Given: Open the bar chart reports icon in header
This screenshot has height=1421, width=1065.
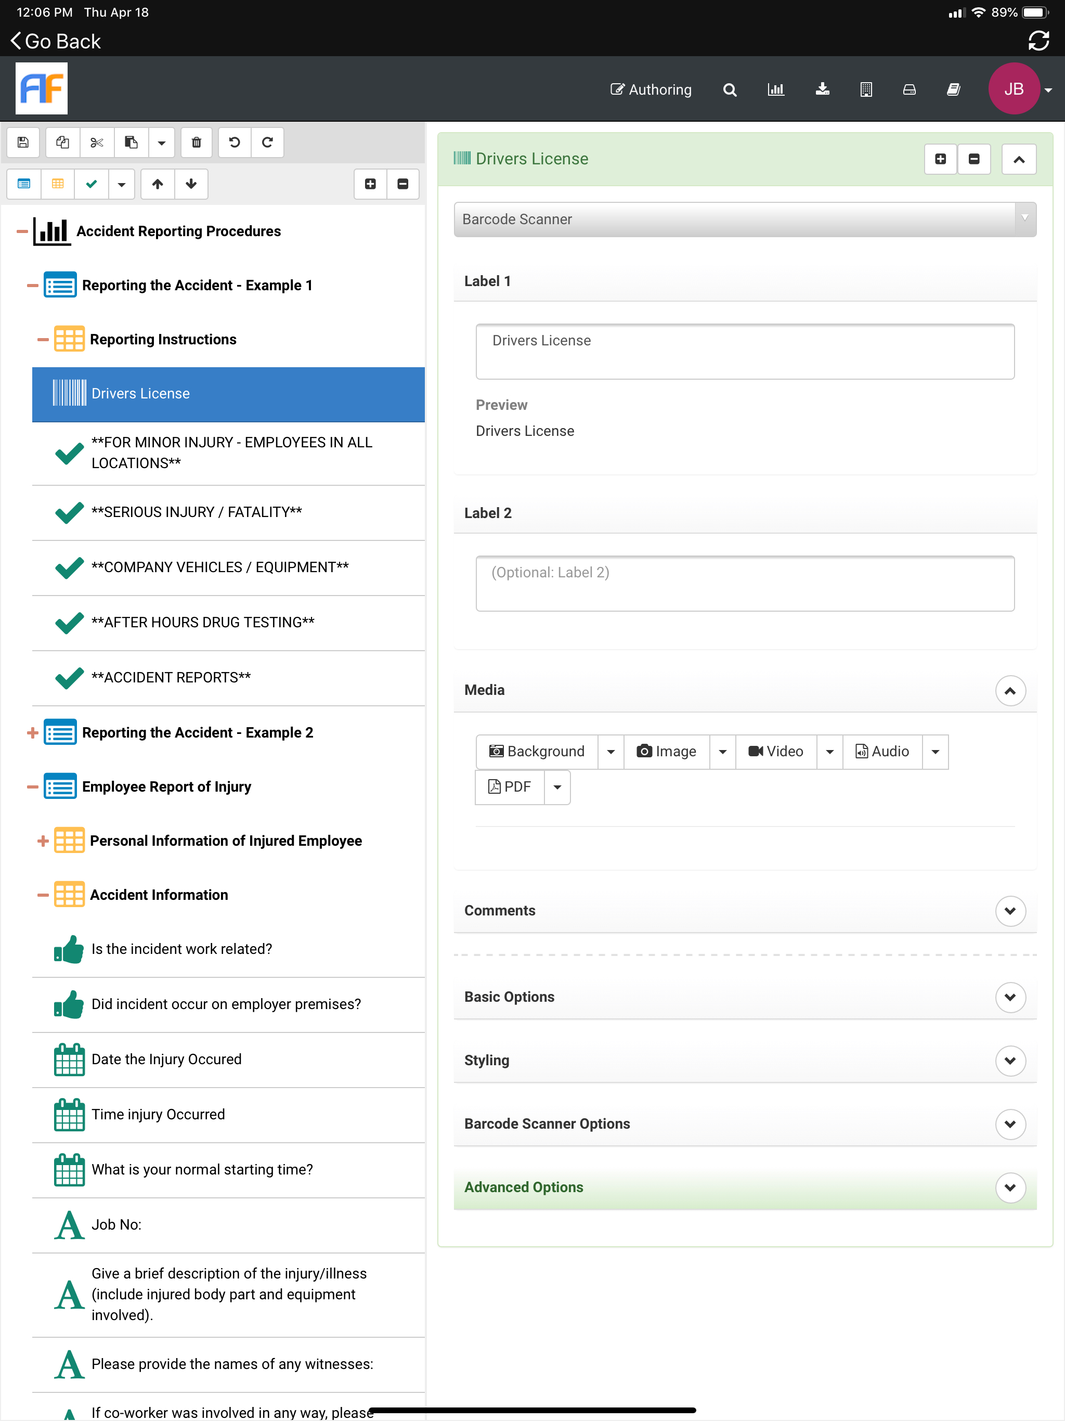Looking at the screenshot, I should pos(776,89).
